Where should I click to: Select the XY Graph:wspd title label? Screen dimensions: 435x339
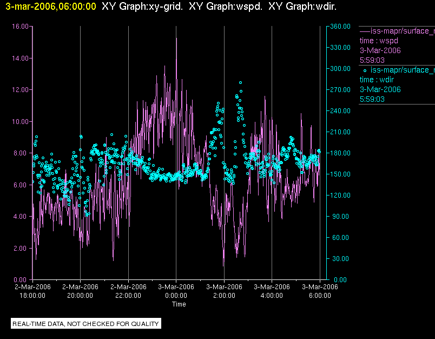pos(226,6)
